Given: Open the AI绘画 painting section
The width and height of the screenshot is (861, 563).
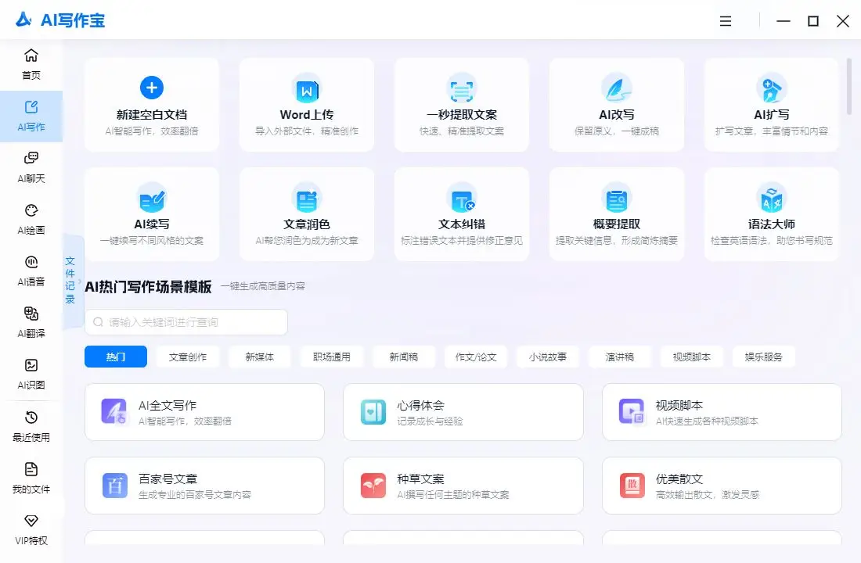Looking at the screenshot, I should point(31,220).
